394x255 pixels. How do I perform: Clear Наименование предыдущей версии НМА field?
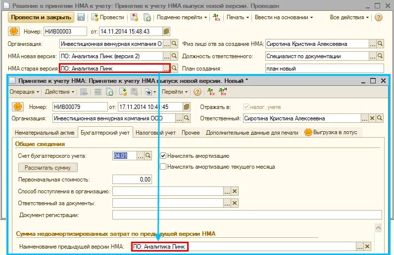click(x=367, y=247)
